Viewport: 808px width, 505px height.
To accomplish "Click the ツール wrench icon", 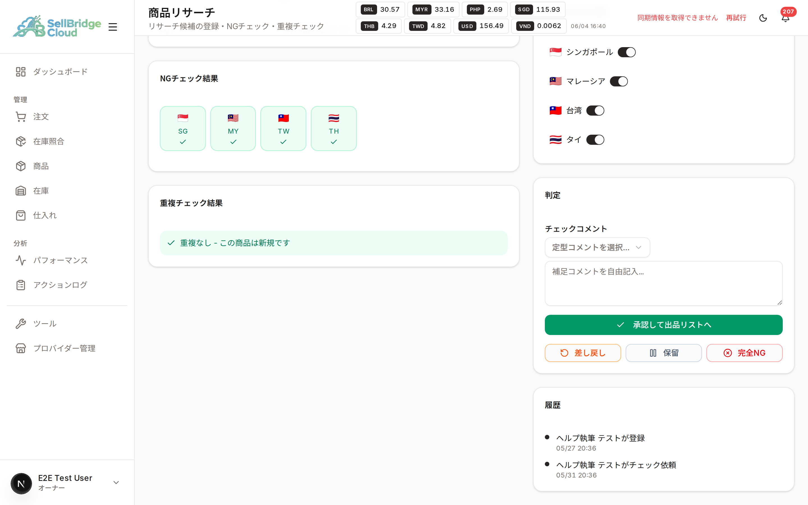I will 21,324.
